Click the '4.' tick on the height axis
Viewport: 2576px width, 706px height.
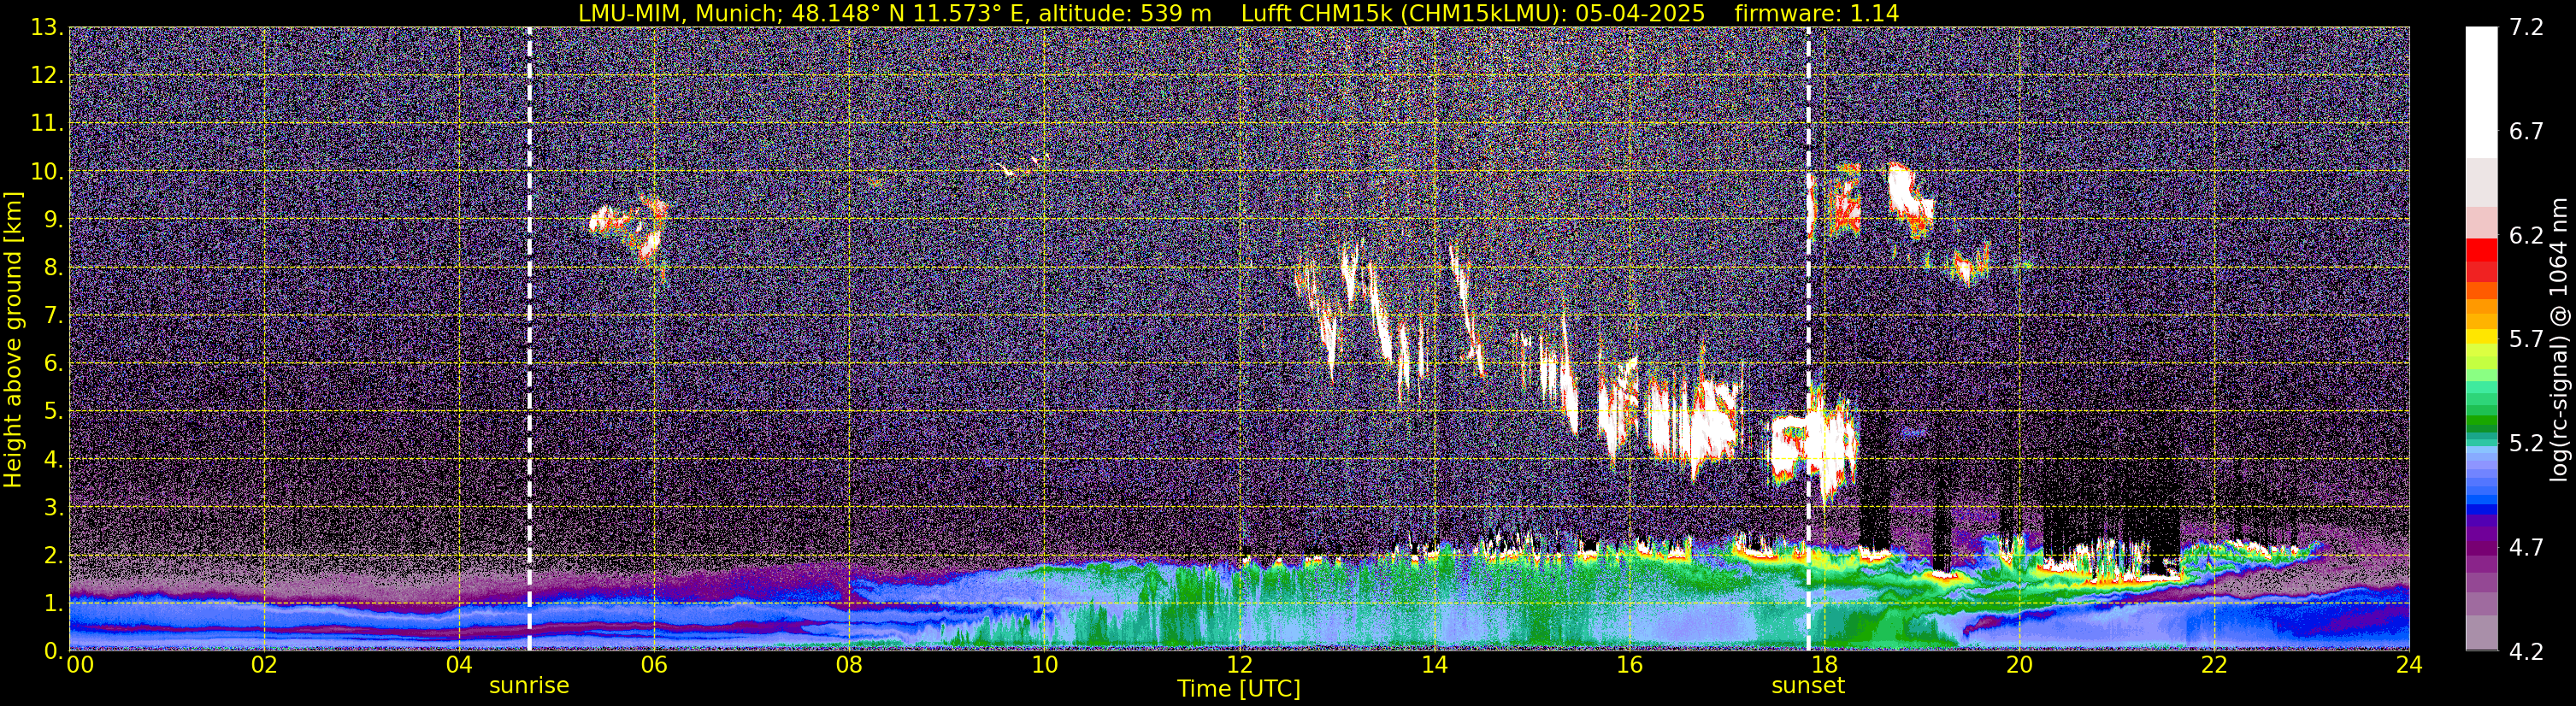[54, 460]
